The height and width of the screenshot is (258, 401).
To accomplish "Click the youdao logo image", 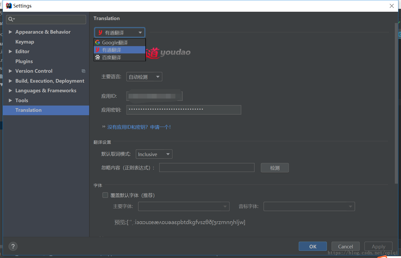I will point(168,53).
